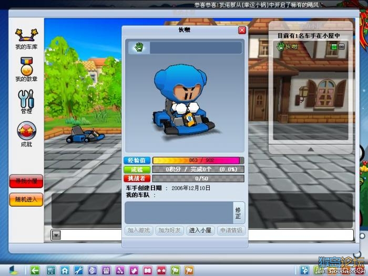This screenshot has height=276, width=368.
Task: Click the green glove icon in profile header
Action: [139, 47]
